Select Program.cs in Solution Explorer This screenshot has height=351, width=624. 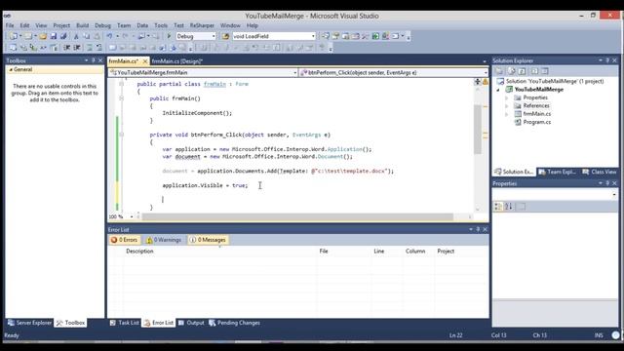[x=537, y=122]
